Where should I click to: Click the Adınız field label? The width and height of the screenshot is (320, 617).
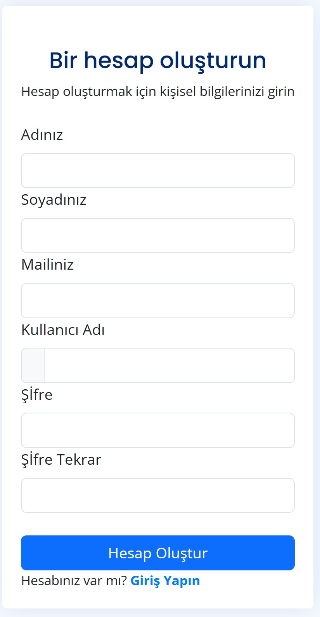point(42,135)
